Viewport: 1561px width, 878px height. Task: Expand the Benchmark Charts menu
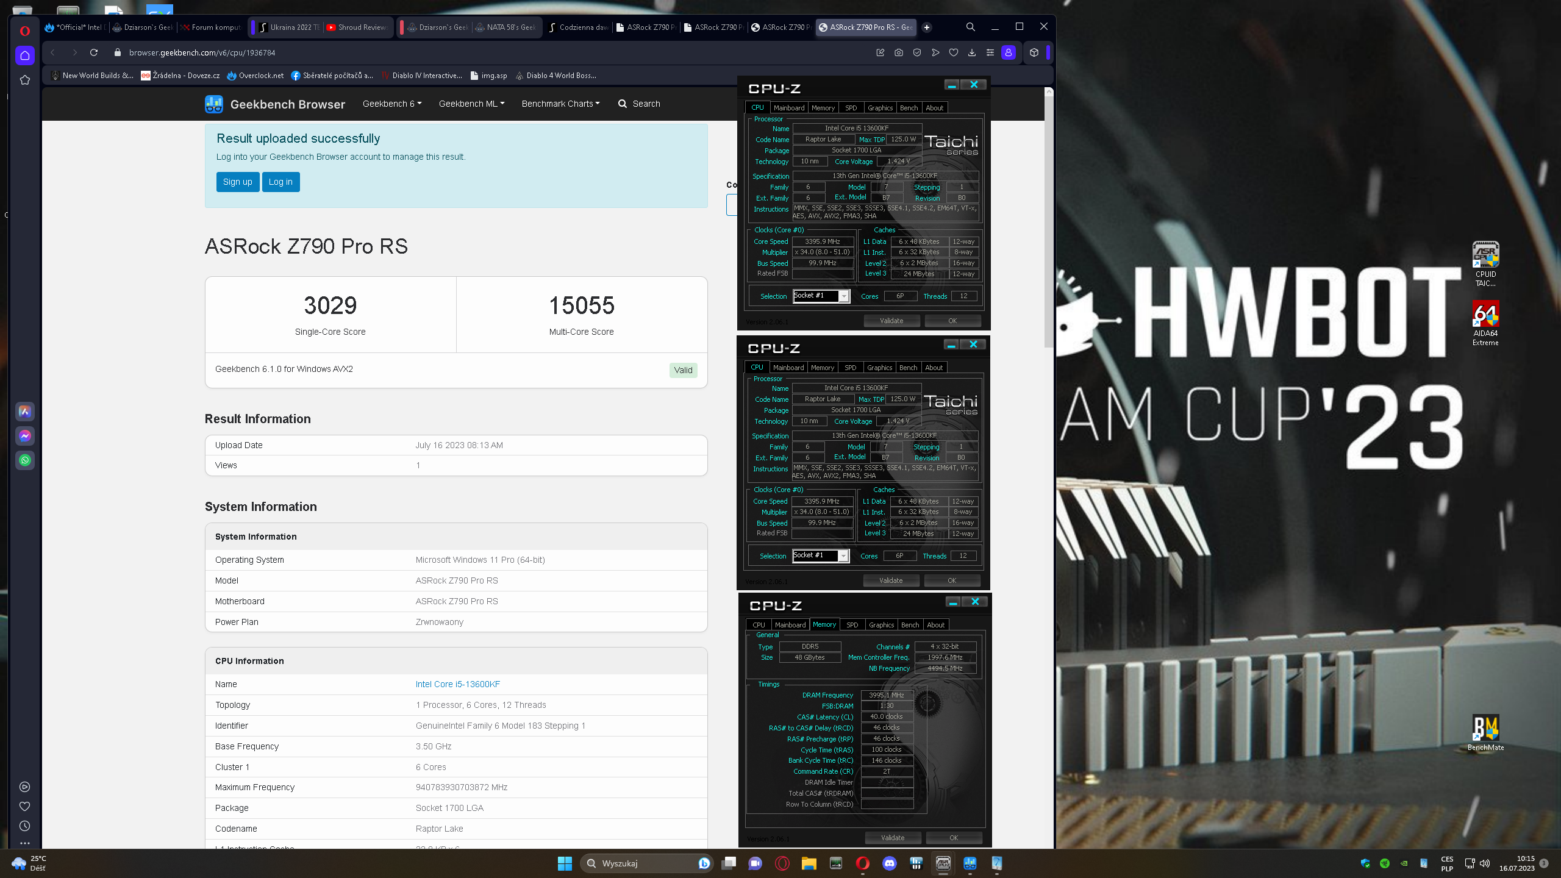coord(560,104)
